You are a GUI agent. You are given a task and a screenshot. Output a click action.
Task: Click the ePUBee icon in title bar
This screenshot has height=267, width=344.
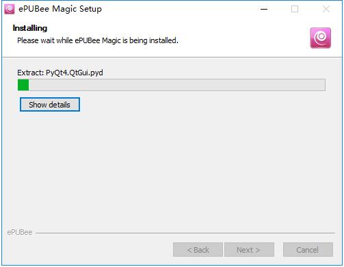pos(10,9)
